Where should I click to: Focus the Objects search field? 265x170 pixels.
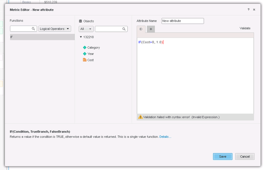[111, 29]
